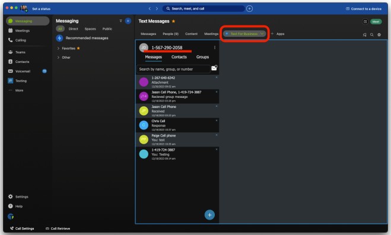
Task: Select the All filter in Messaging
Action: 60,28
